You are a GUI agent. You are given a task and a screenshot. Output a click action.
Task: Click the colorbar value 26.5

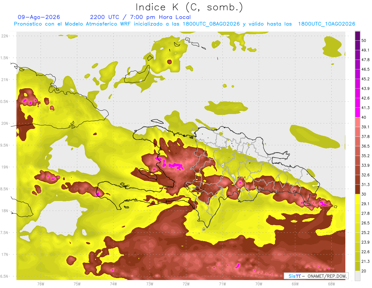pyautogui.click(x=365, y=223)
